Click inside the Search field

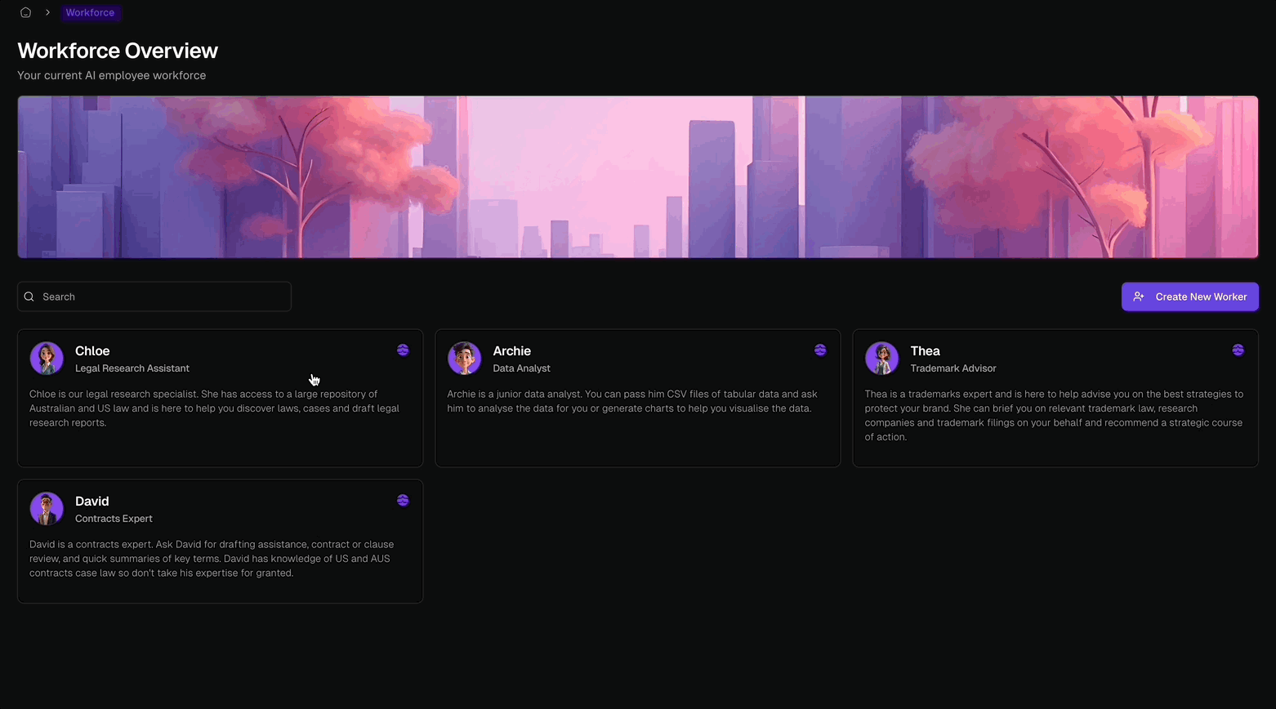(154, 296)
